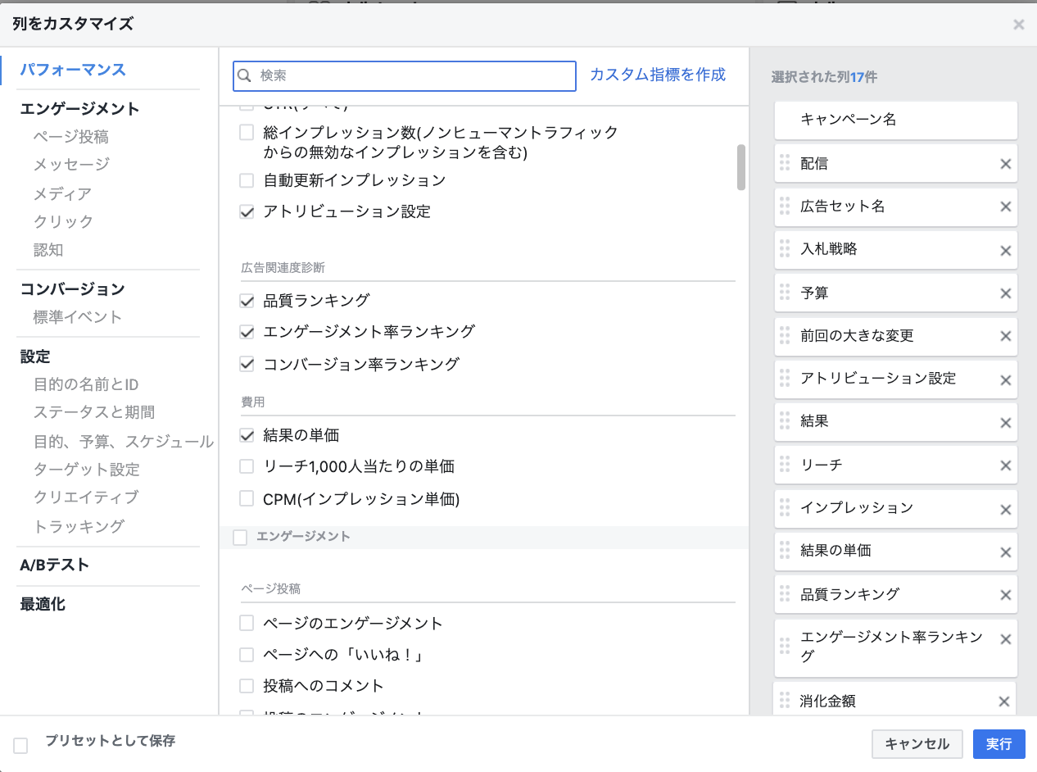Remove 品質ランキング using its X icon

coord(1005,595)
